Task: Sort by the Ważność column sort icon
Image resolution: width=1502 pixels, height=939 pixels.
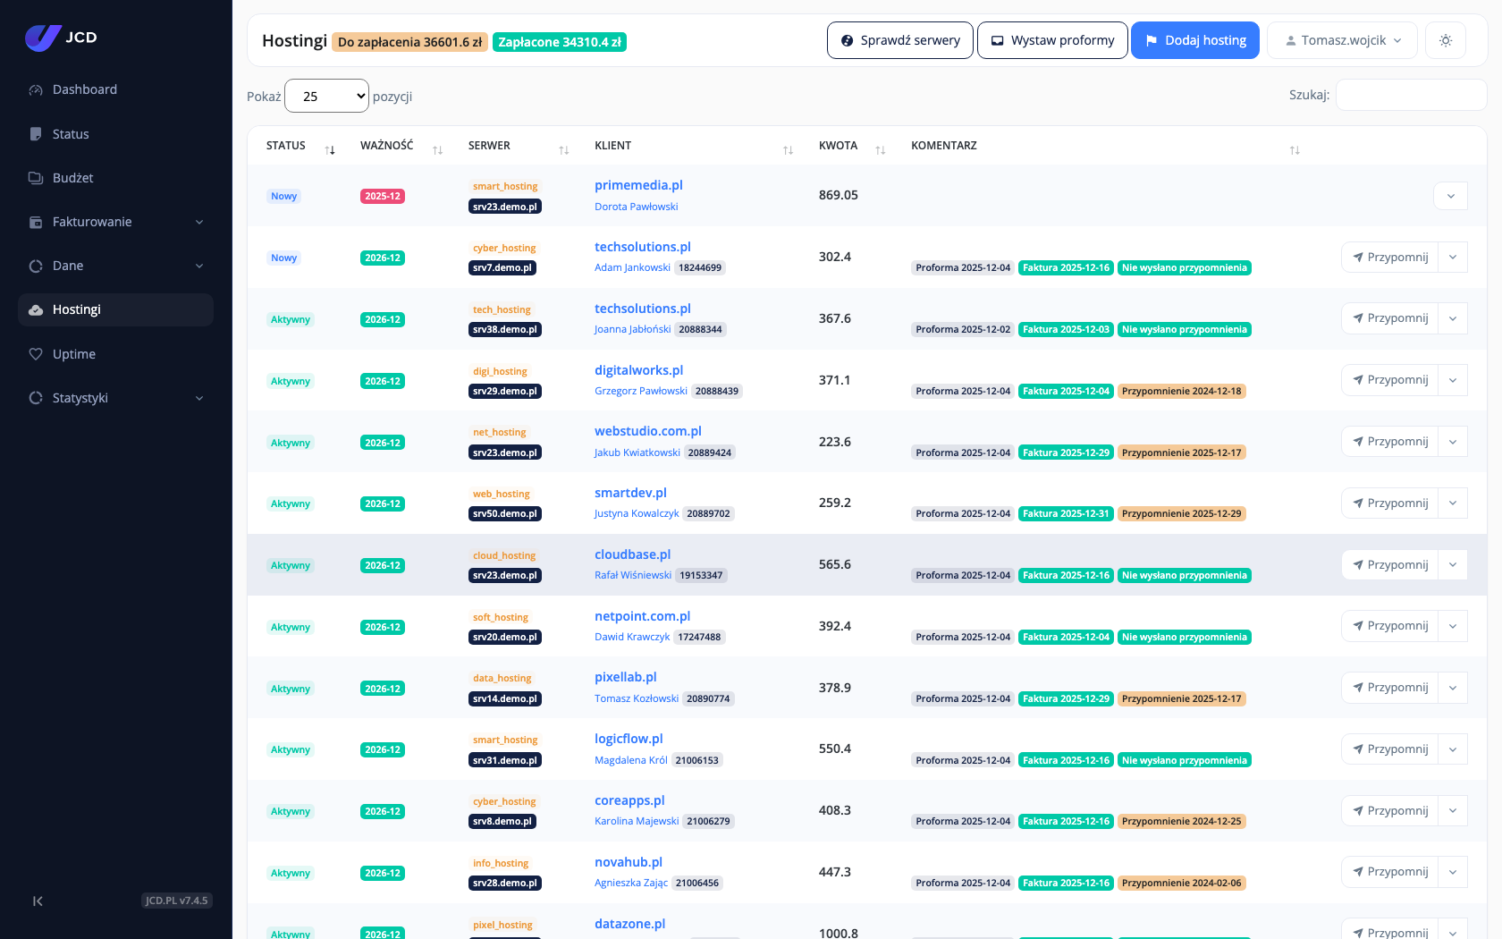Action: 438,150
